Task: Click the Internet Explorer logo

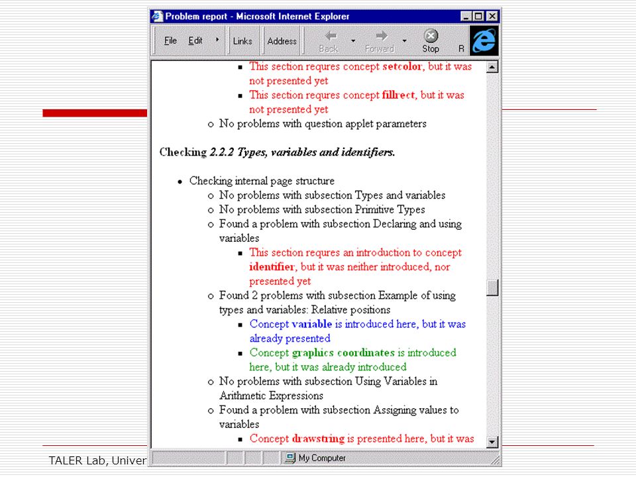Action: [x=484, y=40]
